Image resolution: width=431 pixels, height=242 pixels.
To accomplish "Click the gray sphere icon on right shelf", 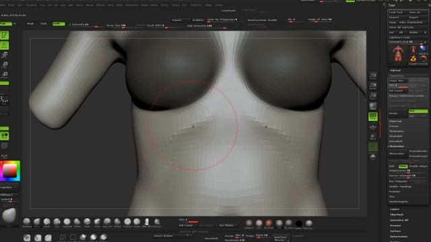I will (x=373, y=106).
